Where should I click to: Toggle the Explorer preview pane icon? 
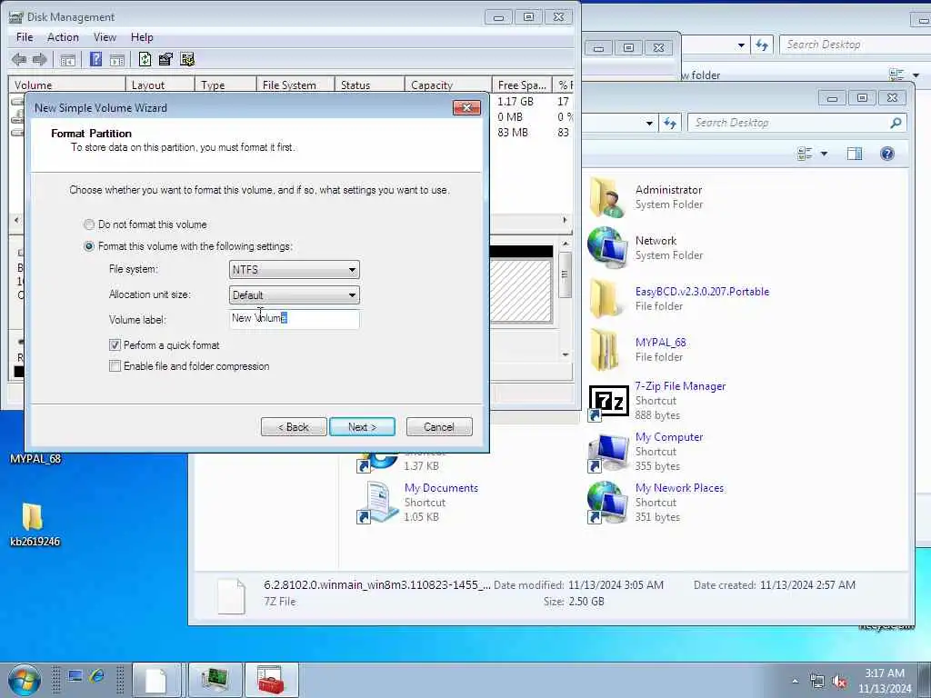pyautogui.click(x=855, y=155)
